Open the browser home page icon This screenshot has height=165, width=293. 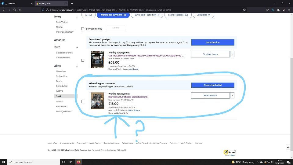20,10
